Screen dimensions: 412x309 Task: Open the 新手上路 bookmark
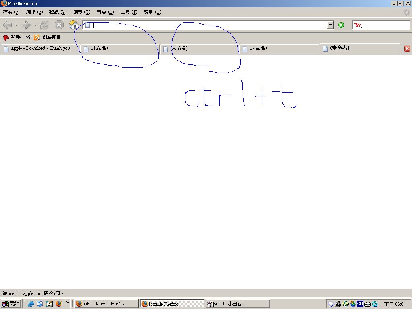click(x=16, y=37)
